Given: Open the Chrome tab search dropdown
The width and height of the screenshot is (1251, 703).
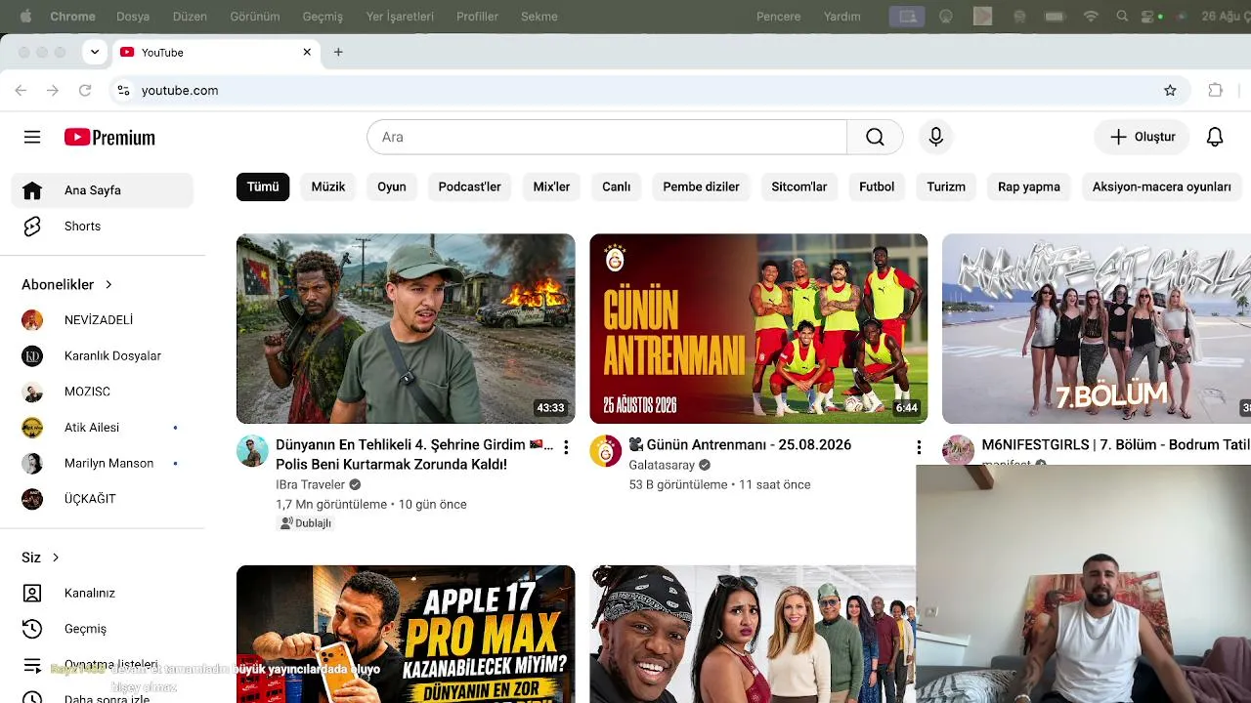Looking at the screenshot, I should coord(95,53).
